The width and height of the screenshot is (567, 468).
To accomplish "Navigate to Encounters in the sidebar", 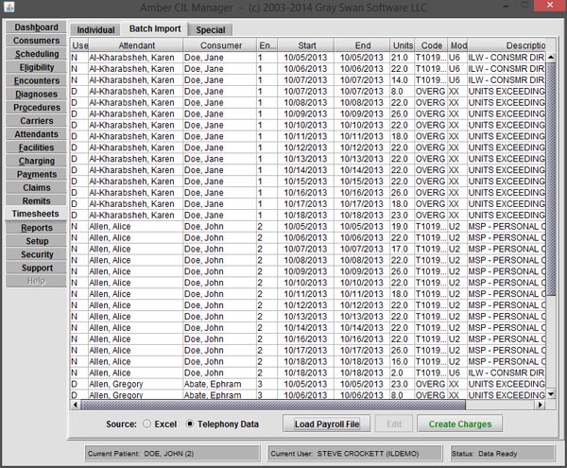I will click(36, 81).
